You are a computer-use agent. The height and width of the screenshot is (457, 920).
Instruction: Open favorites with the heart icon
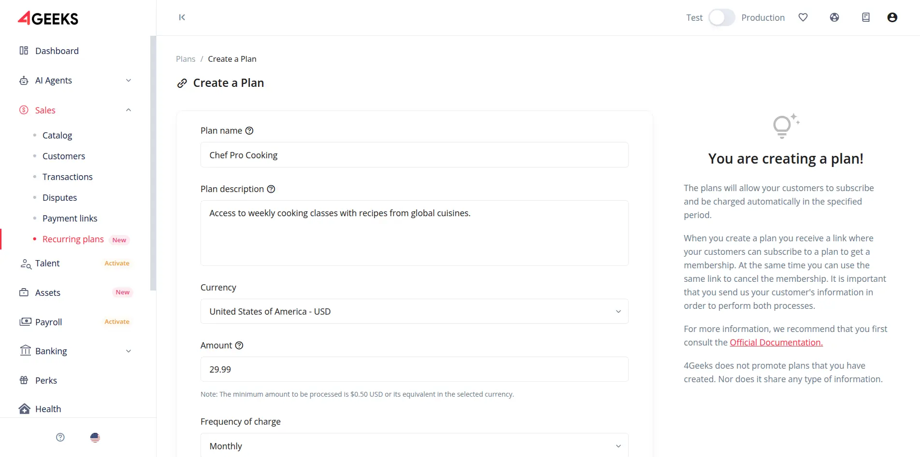coord(803,17)
